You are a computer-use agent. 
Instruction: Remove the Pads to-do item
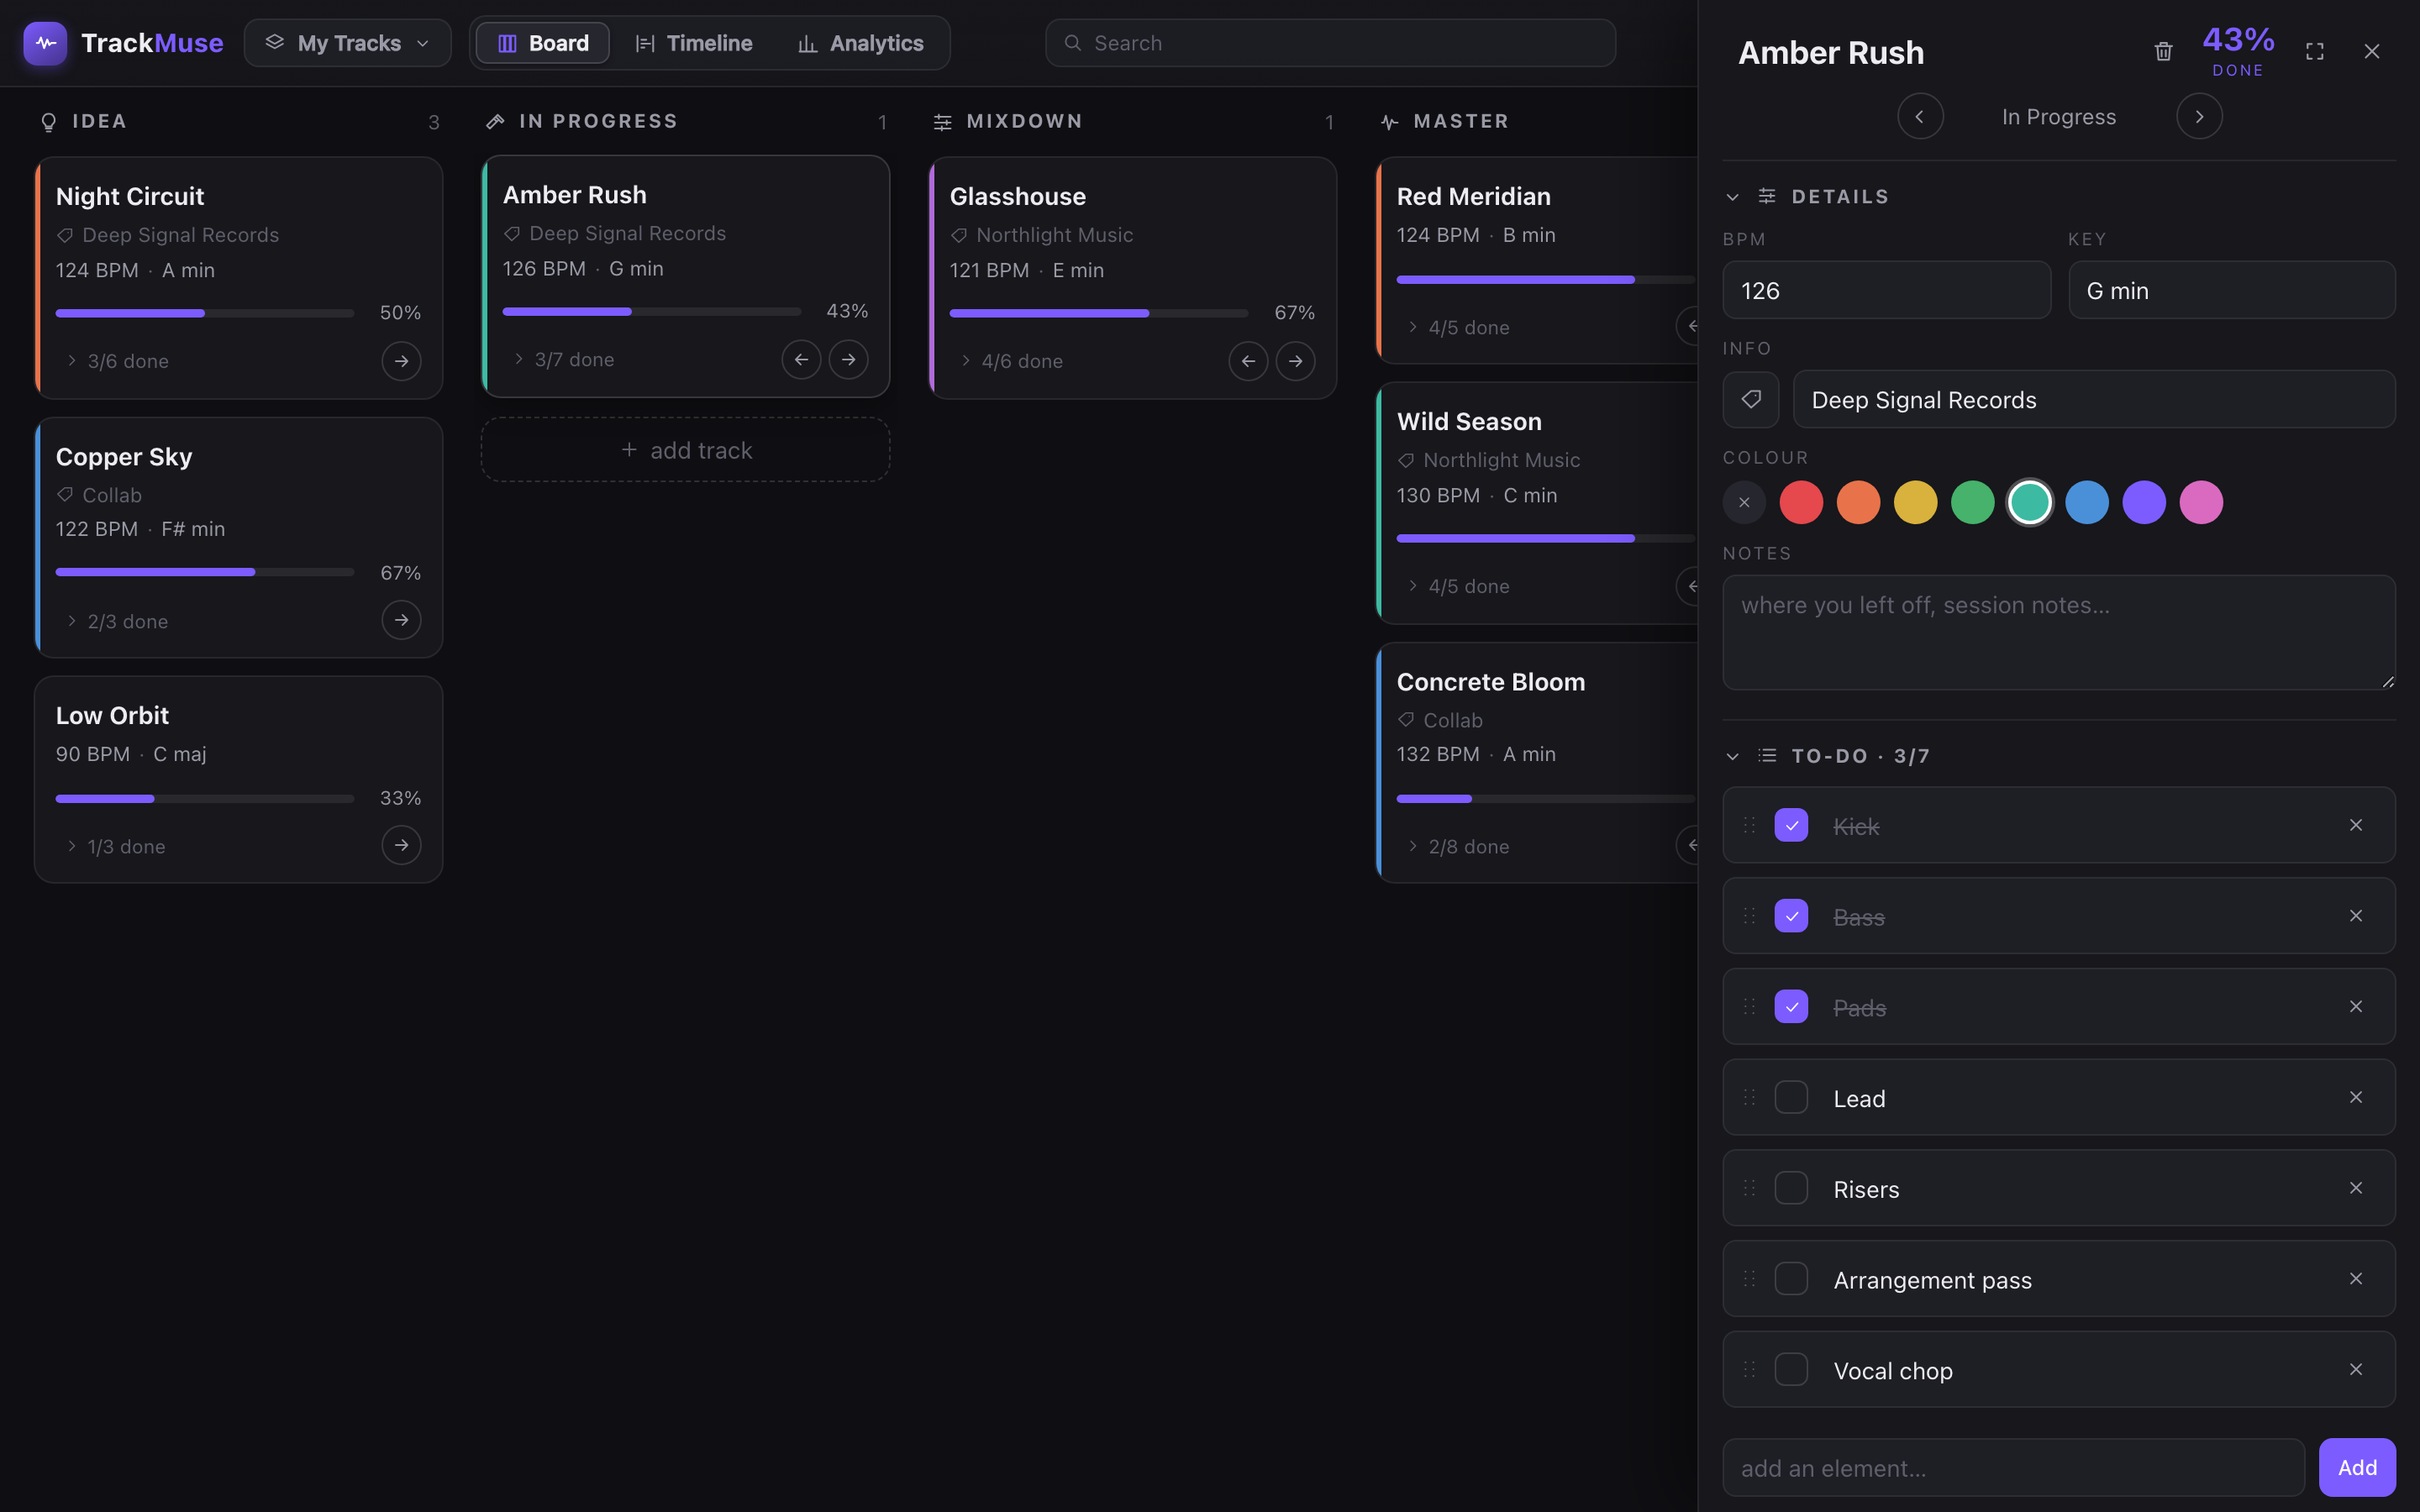2356,1006
